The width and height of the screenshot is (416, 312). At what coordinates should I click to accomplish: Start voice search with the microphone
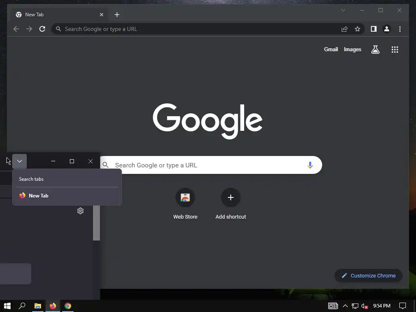(310, 165)
